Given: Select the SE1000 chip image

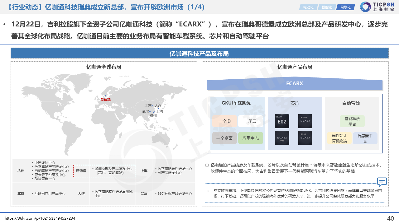Looking at the screenshot, I should pos(305,138).
